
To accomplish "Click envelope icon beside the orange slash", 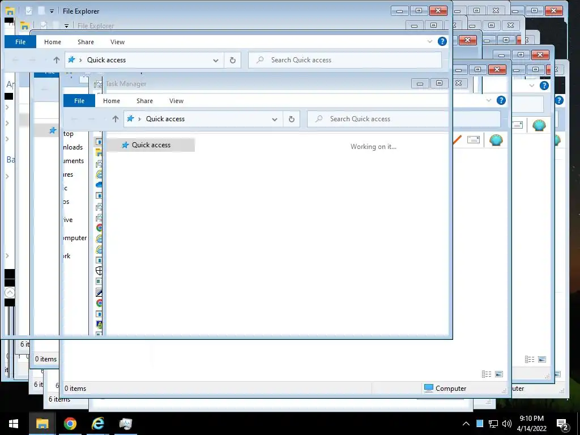I will [x=473, y=139].
